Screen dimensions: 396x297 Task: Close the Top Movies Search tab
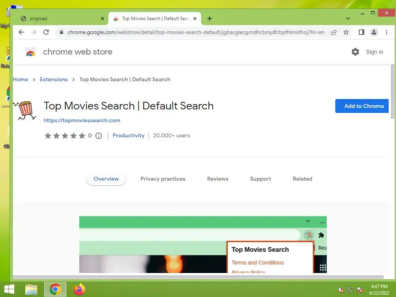tap(195, 19)
